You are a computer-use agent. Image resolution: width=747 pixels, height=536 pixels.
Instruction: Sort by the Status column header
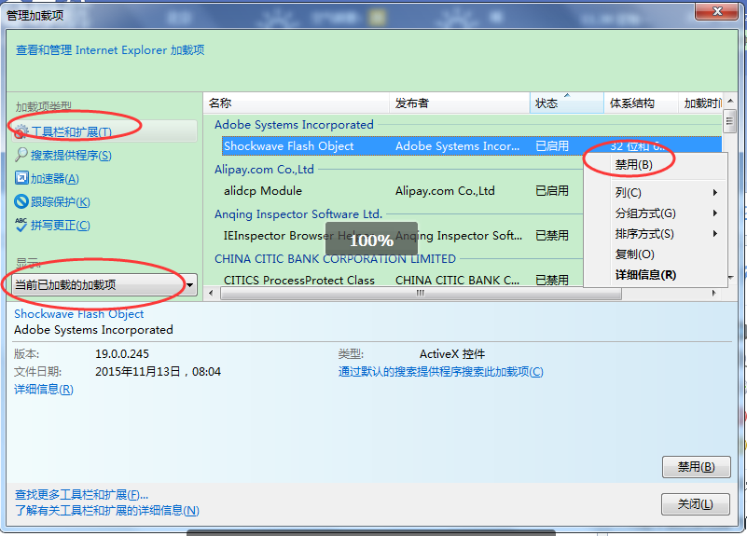coord(547,103)
